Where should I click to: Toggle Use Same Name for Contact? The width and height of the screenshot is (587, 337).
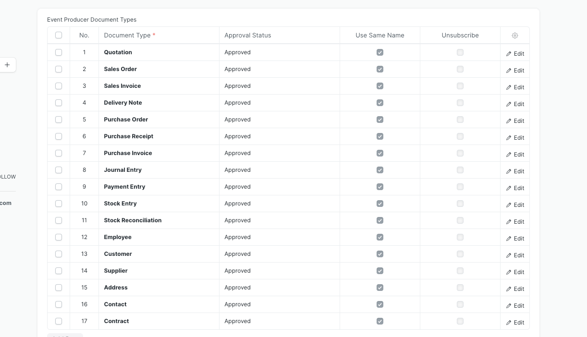tap(380, 304)
